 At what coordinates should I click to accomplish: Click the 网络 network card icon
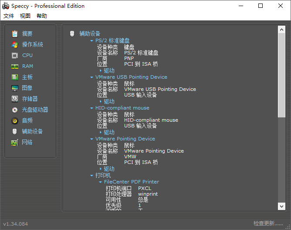click(15, 143)
